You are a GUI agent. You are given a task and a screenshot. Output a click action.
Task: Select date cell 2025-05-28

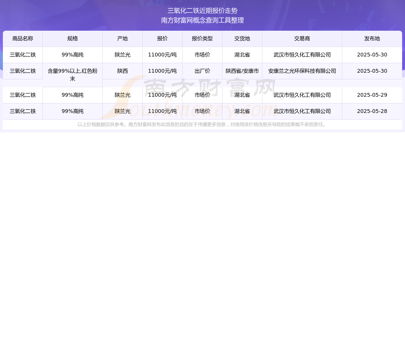click(372, 111)
